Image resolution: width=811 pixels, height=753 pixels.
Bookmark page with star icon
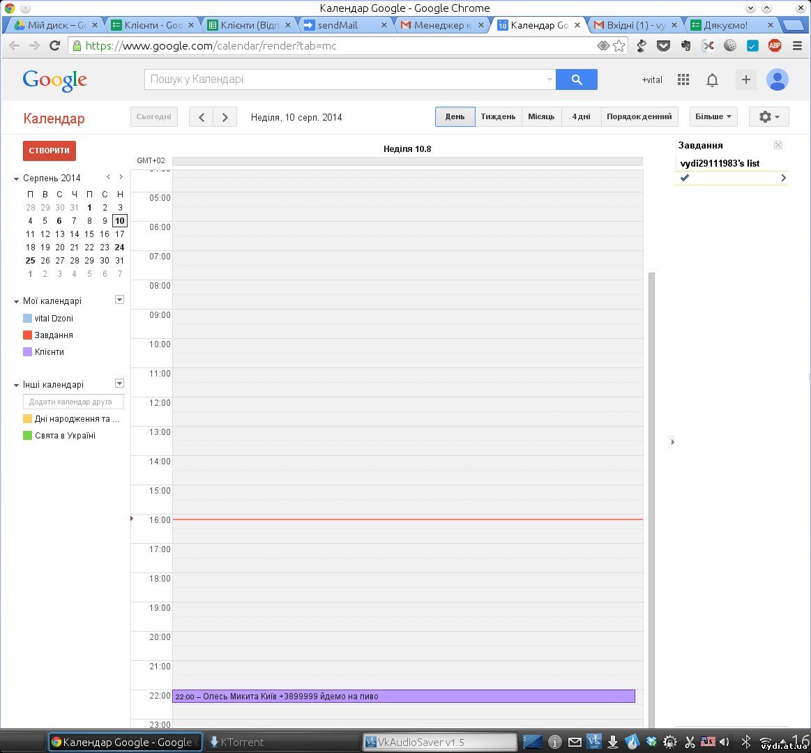pyautogui.click(x=619, y=45)
